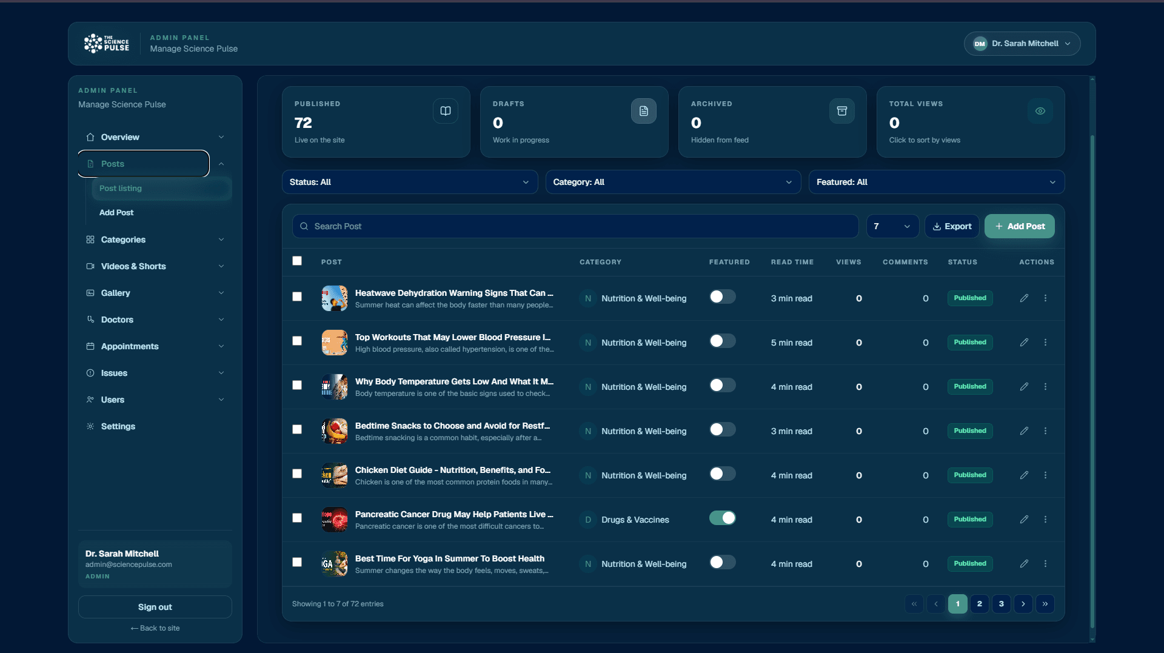Viewport: 1164px width, 653px height.
Task: Check the Best Time For Yoga checkbox
Action: [x=297, y=562]
